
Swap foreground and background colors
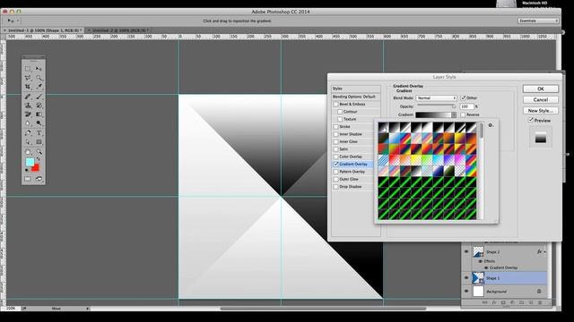click(38, 159)
